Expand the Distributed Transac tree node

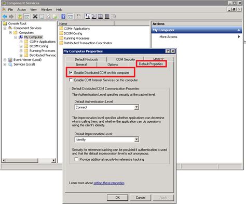coord(21,55)
